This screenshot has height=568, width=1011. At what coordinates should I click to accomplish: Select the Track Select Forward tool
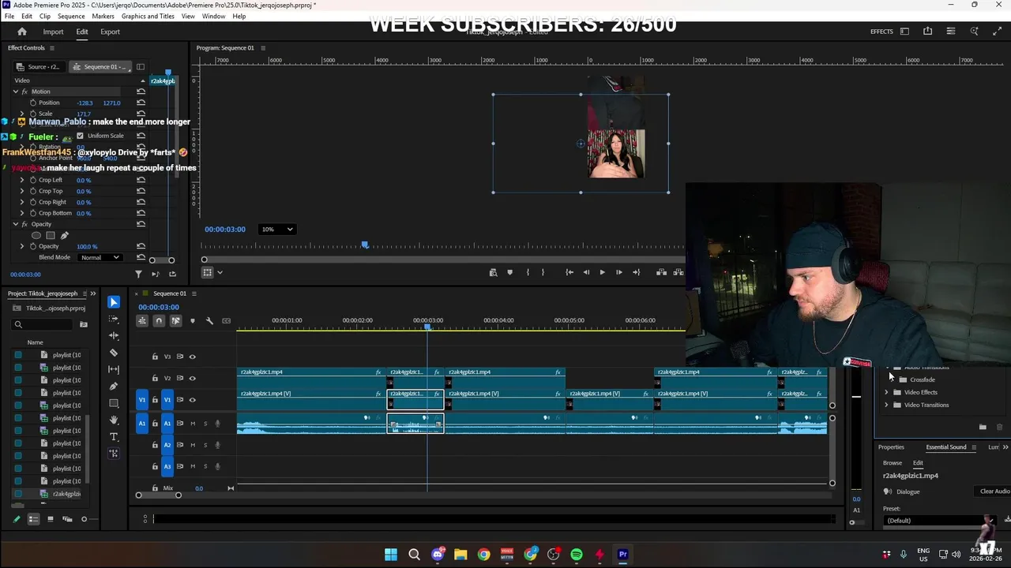(114, 319)
